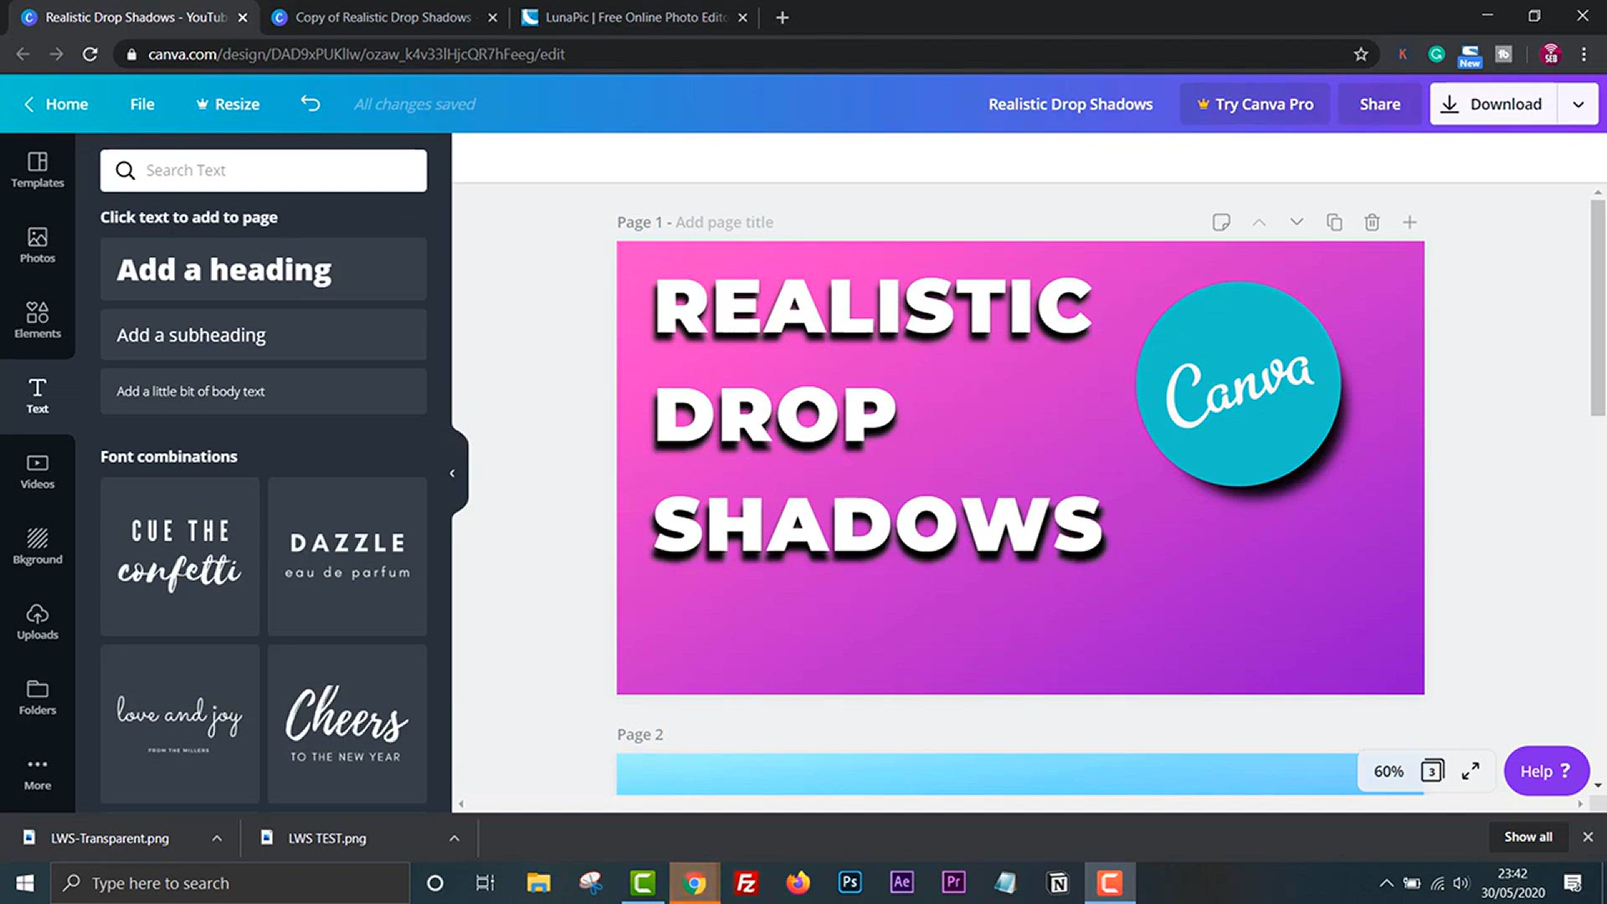Switch to the LunaPic browser tab
Image resolution: width=1607 pixels, height=904 pixels.
pyautogui.click(x=636, y=18)
